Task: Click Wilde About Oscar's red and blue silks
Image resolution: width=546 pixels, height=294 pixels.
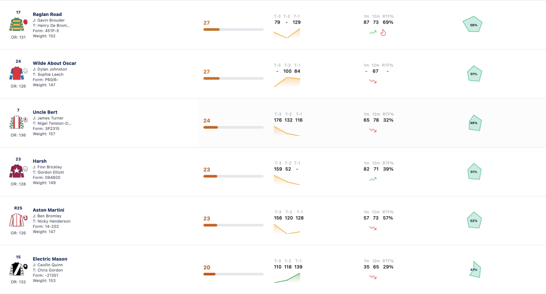Action: [x=17, y=73]
